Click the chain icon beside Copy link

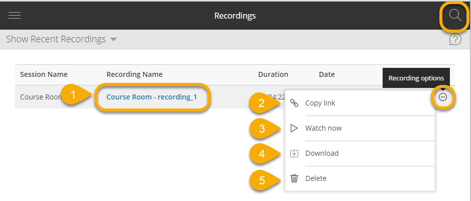click(294, 103)
